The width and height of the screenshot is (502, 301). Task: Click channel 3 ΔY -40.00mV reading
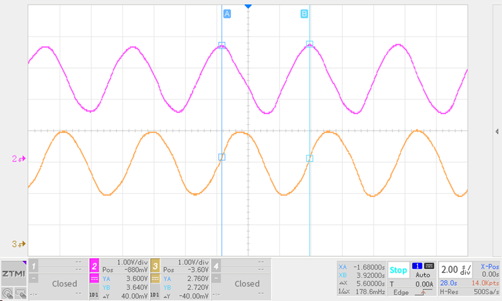pos(186,296)
